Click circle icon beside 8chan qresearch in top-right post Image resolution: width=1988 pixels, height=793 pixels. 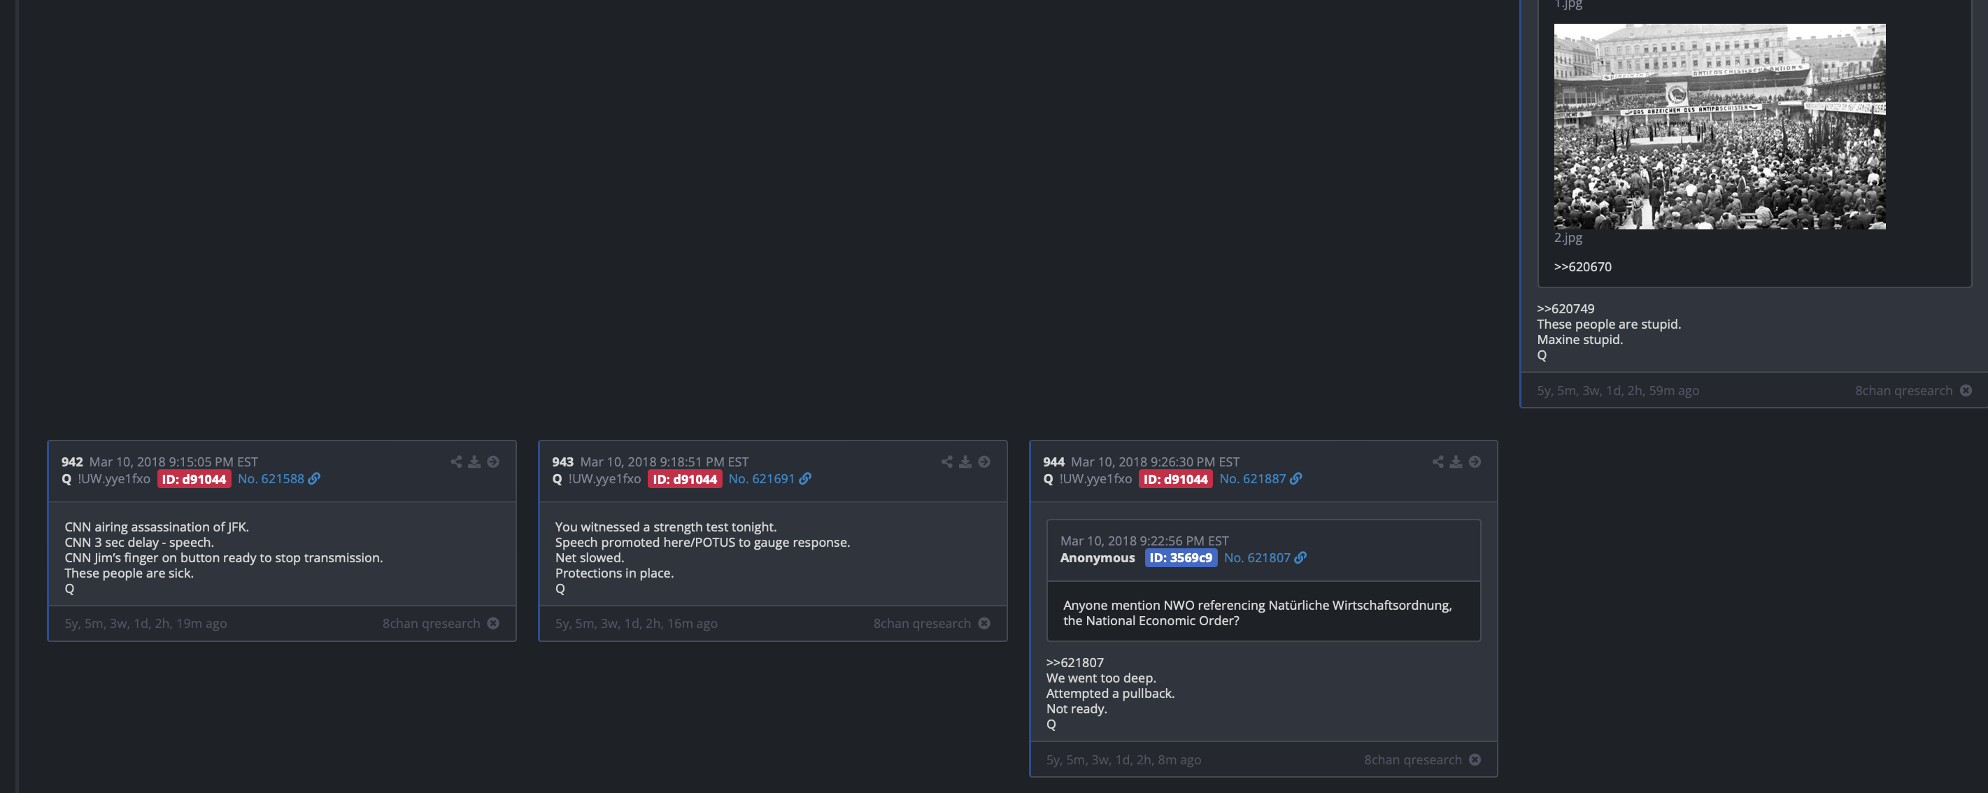[1966, 390]
